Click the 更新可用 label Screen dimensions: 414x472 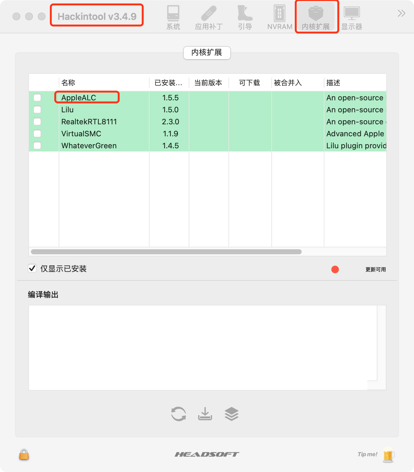click(376, 269)
